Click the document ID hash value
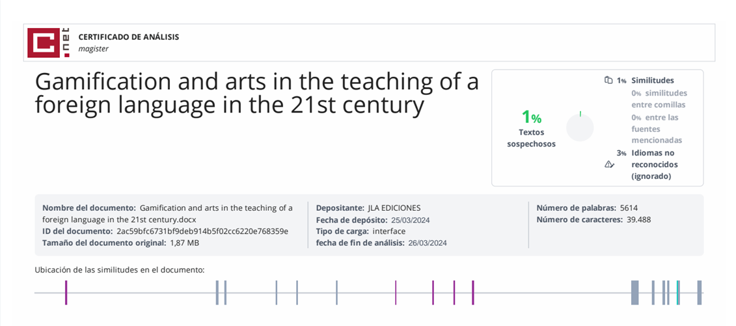 click(x=202, y=231)
